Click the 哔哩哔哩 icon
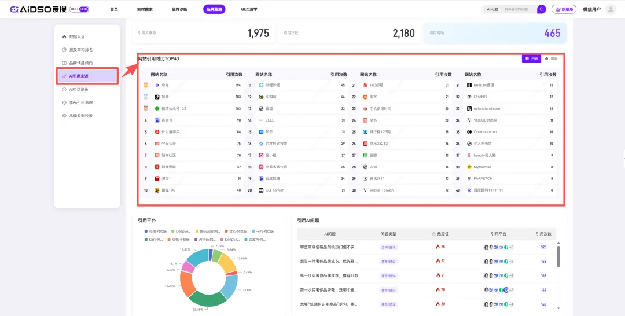 coord(262,85)
